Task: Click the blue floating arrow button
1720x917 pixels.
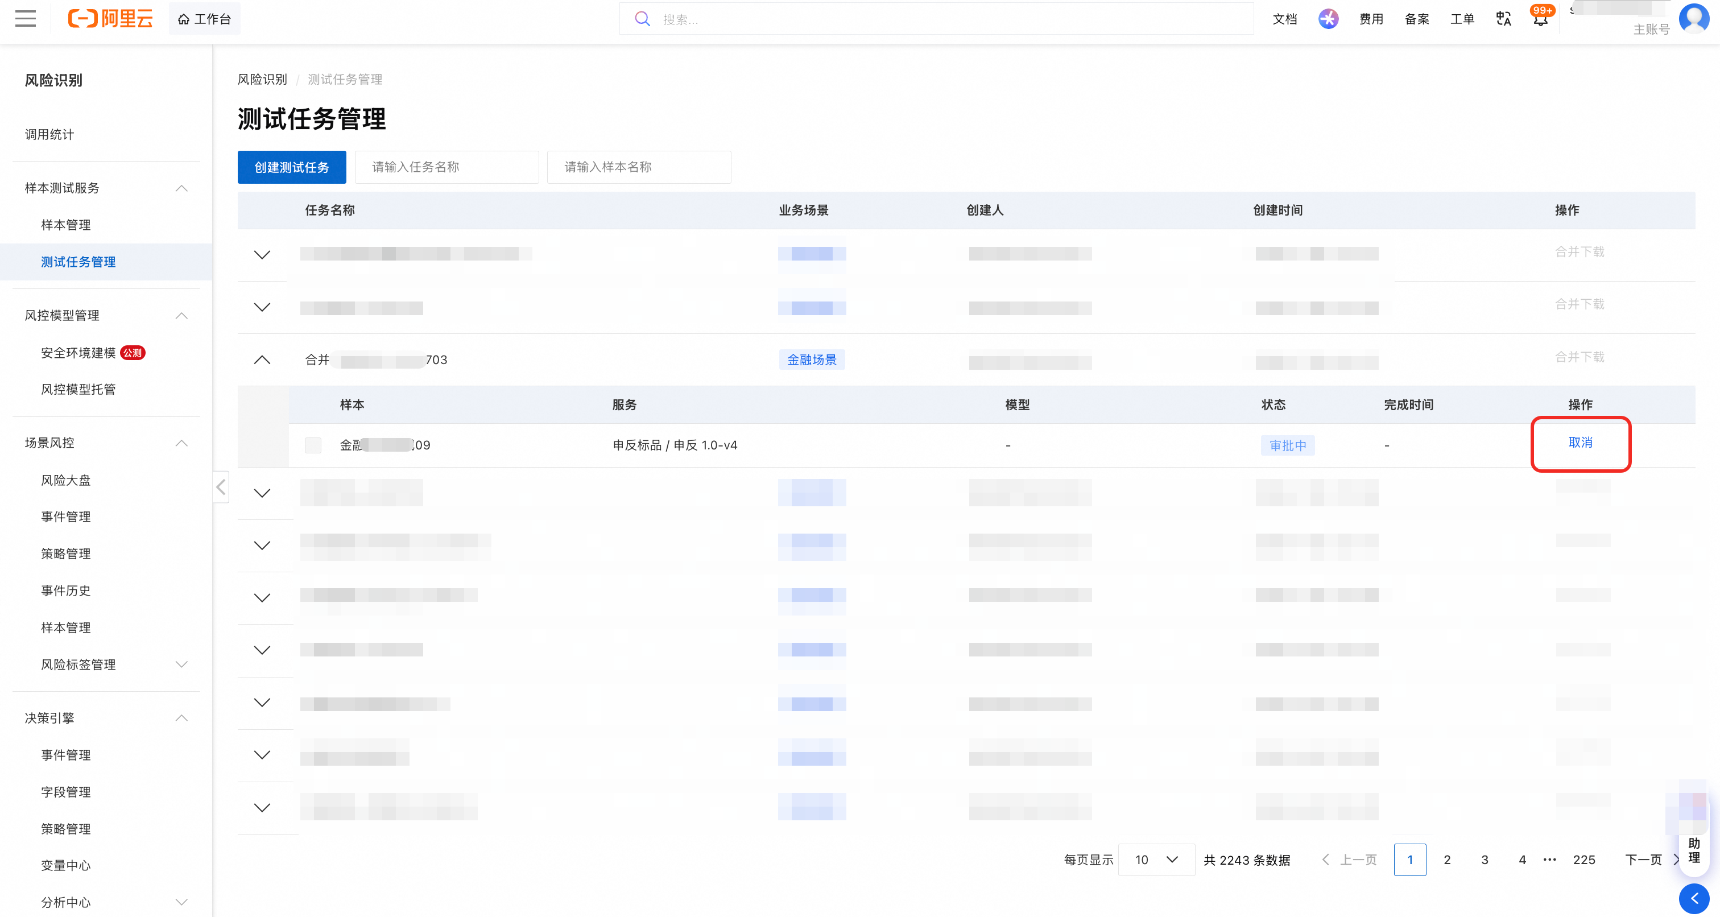Action: 1694,898
